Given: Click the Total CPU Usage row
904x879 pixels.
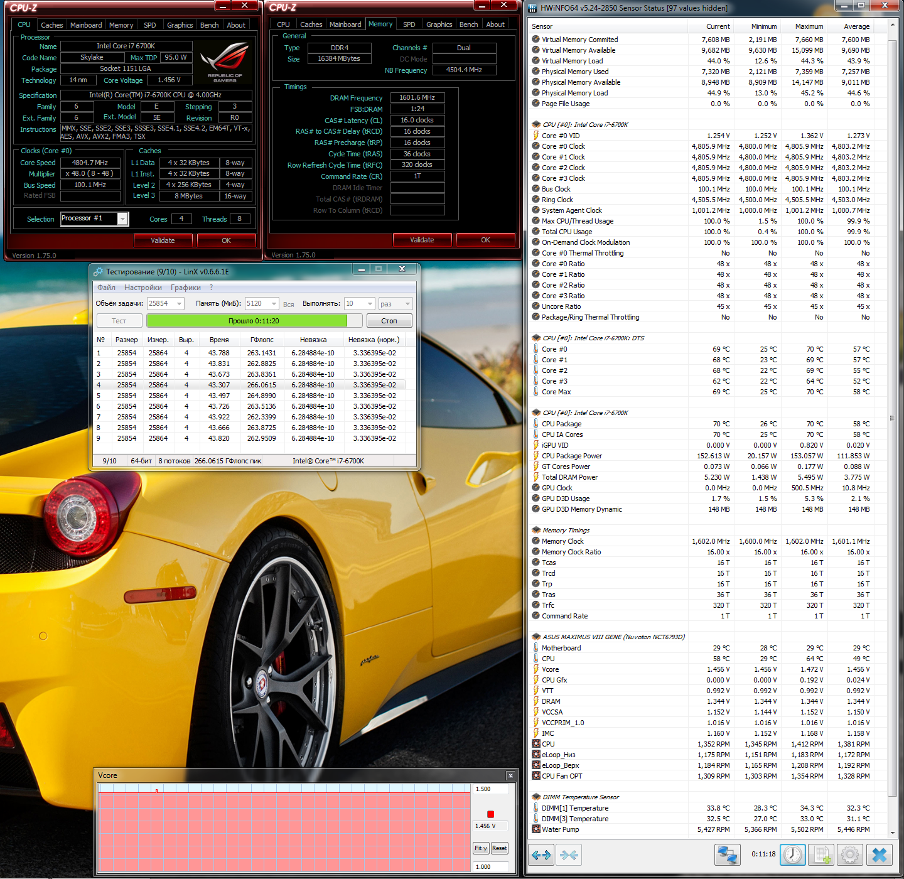Looking at the screenshot, I should pos(708,232).
